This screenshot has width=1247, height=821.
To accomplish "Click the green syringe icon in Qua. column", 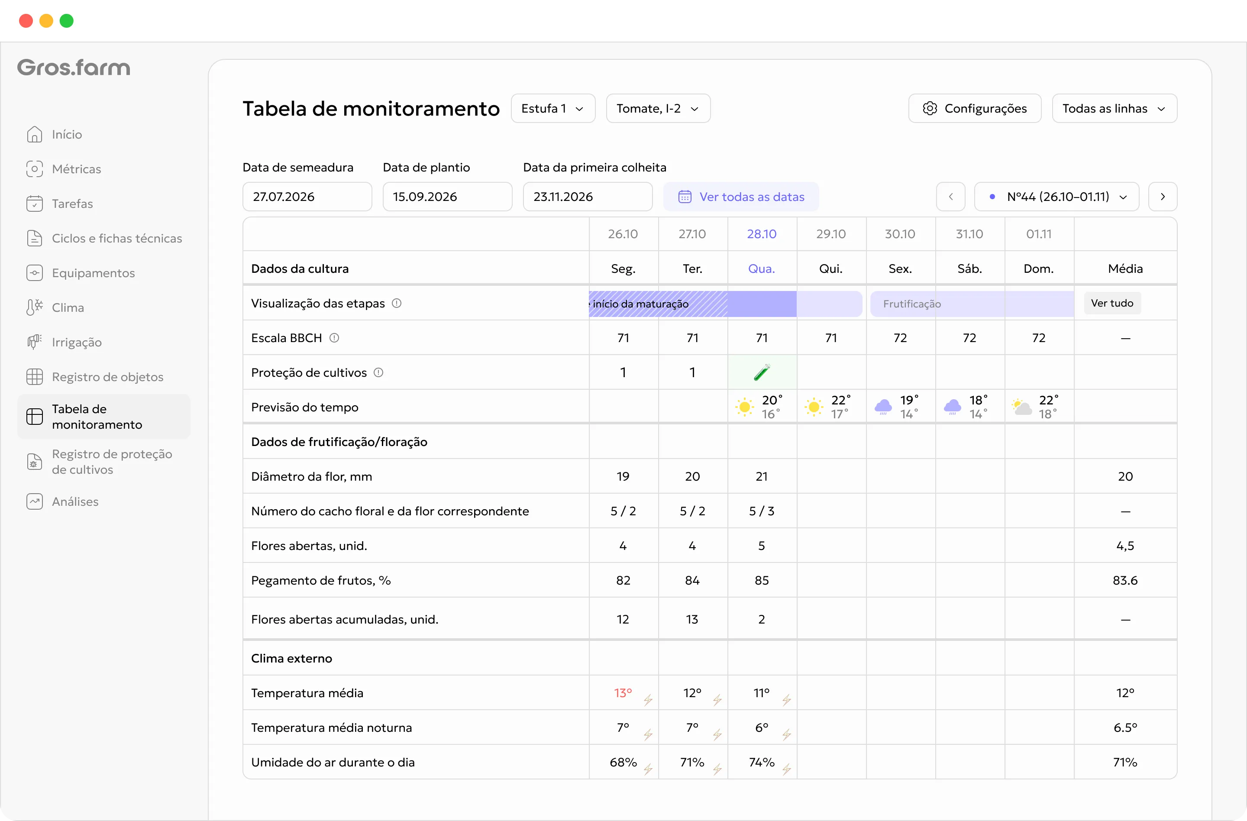I will [x=762, y=372].
